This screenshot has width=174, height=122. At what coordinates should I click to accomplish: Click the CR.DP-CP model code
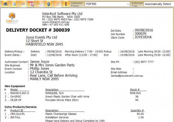click(16, 100)
